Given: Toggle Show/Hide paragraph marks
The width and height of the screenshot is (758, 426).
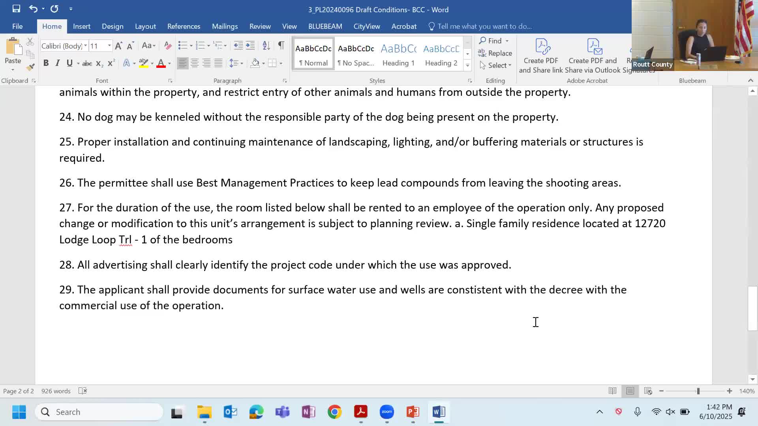Looking at the screenshot, I should click(x=281, y=46).
